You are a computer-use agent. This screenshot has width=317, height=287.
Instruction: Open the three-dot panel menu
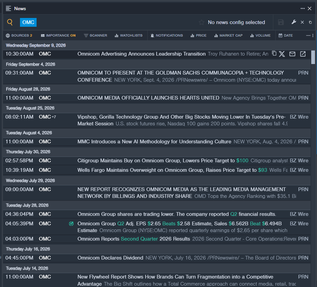303,8
